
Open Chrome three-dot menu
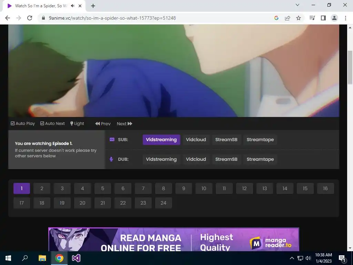pos(345,18)
